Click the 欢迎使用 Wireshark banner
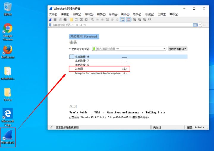This screenshot has width=214, height=151. [84, 37]
